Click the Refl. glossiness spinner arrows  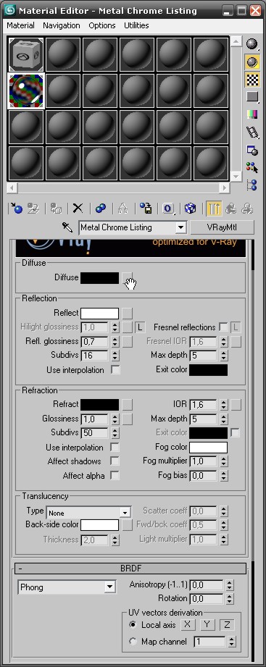tap(115, 341)
